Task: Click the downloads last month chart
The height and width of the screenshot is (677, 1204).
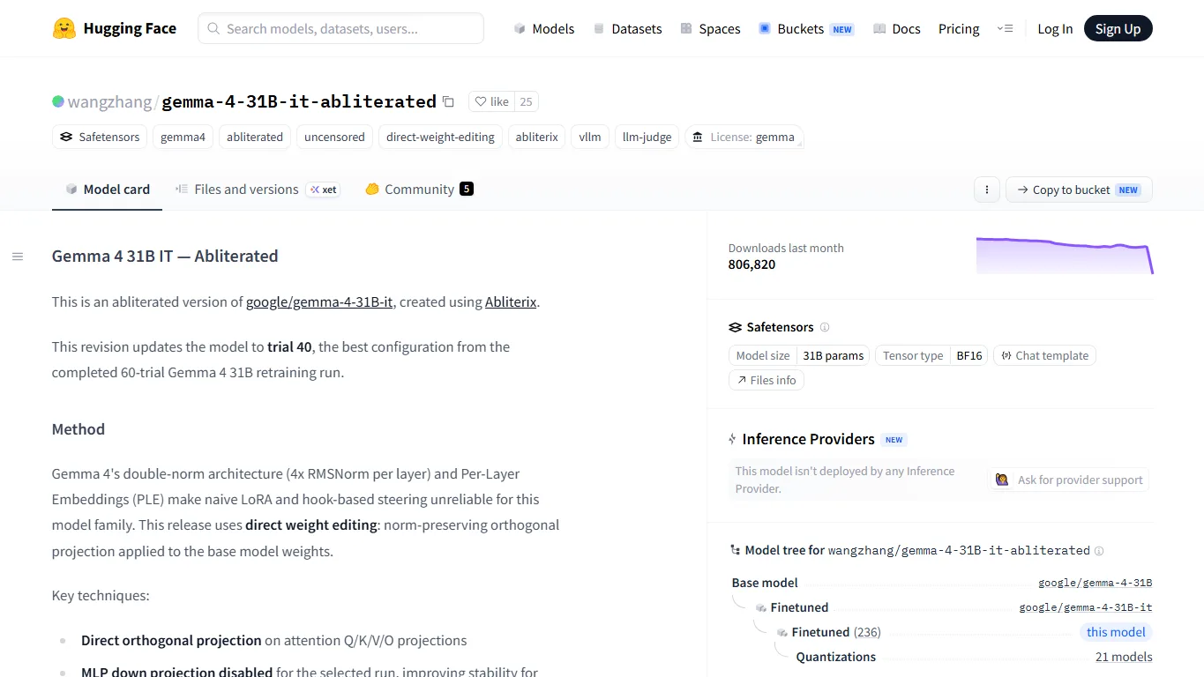Action: [x=1065, y=256]
